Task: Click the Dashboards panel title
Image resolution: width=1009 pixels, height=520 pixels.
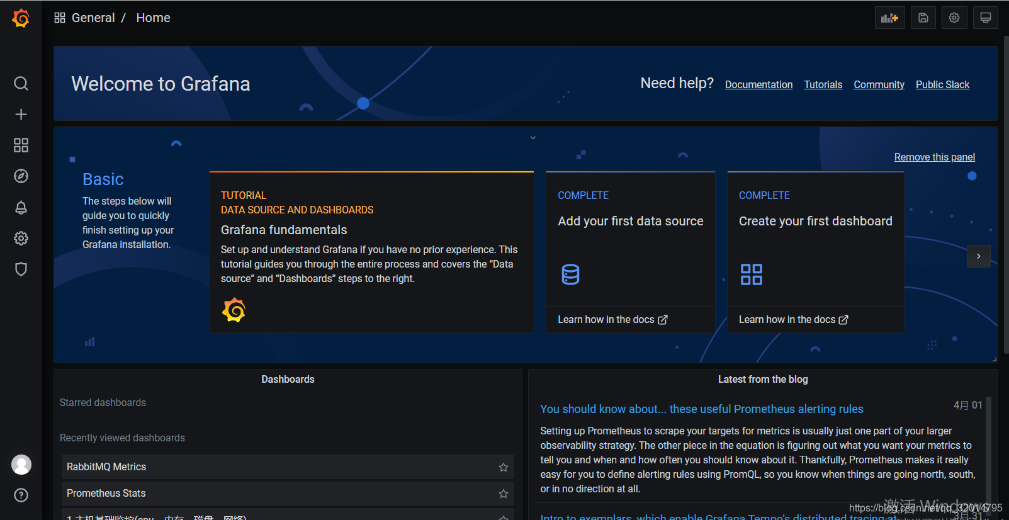Action: pos(288,379)
